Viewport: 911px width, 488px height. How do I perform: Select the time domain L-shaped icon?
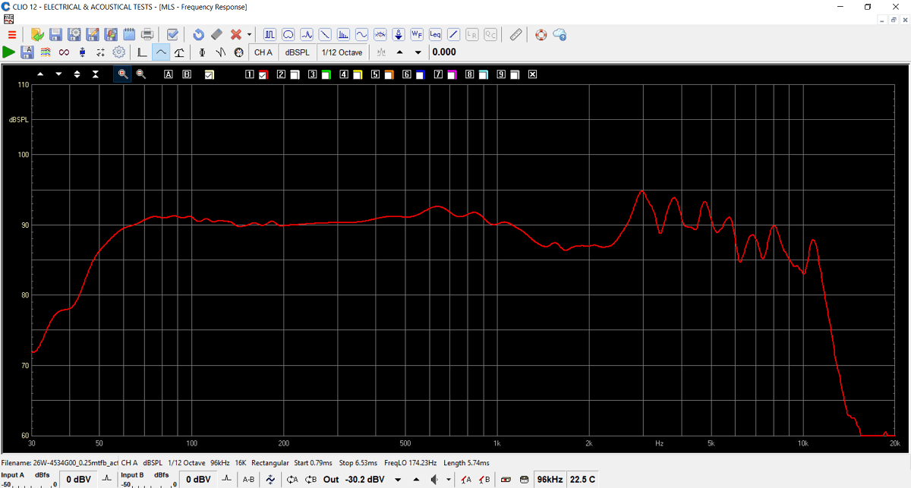coord(142,52)
